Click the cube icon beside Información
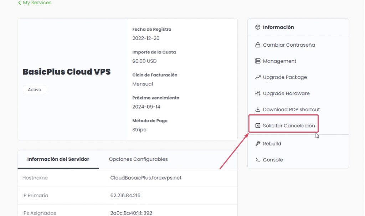The height and width of the screenshot is (216, 365). pos(258,27)
